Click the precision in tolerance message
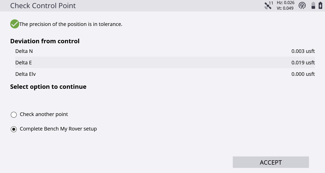Image resolution: width=325 pixels, height=173 pixels. point(71,24)
